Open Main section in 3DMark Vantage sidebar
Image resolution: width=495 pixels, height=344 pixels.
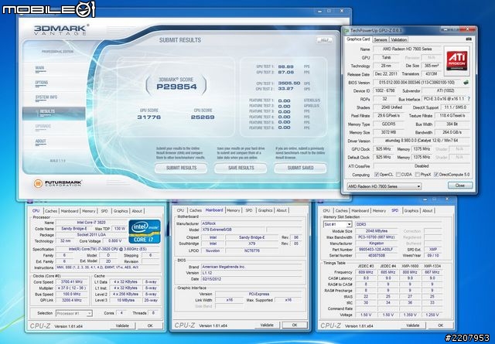click(40, 68)
